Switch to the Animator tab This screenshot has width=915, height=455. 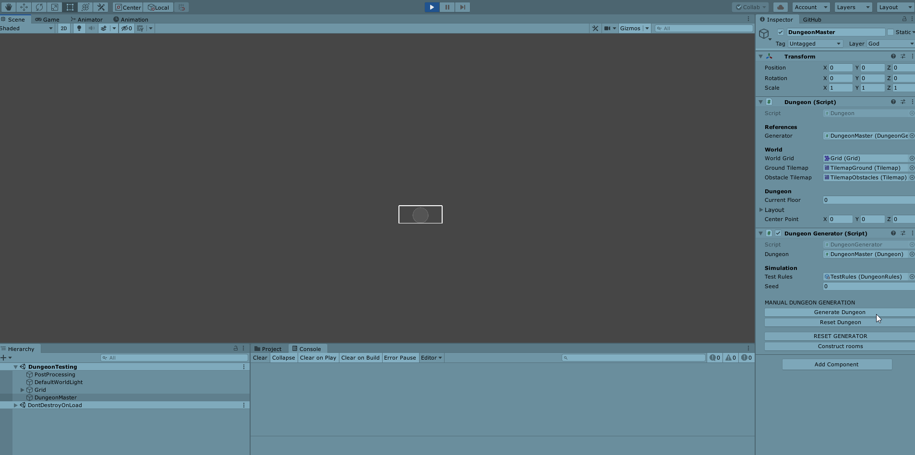pyautogui.click(x=86, y=20)
